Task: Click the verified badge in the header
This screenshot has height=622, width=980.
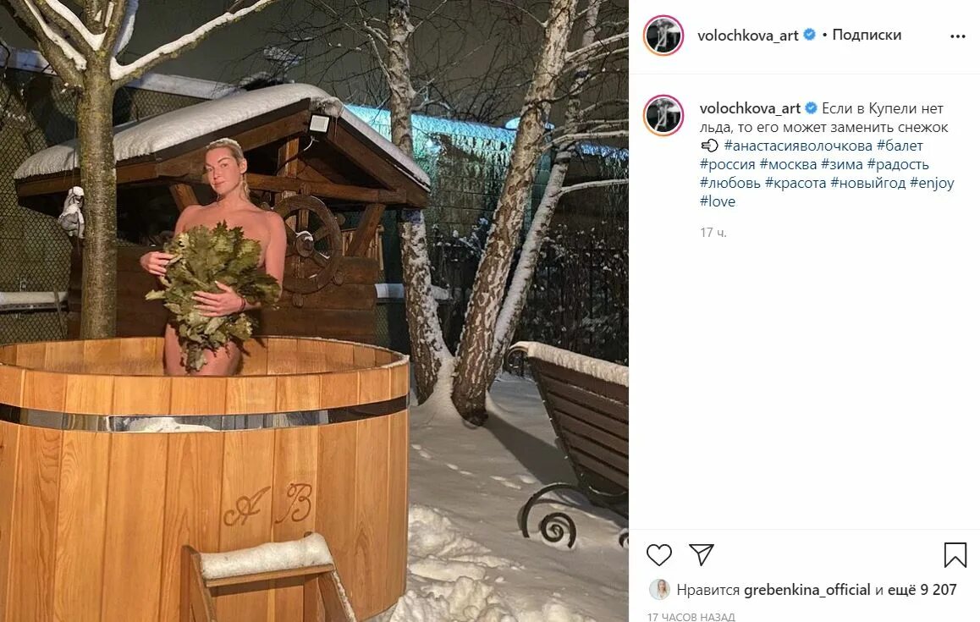Action: click(809, 35)
